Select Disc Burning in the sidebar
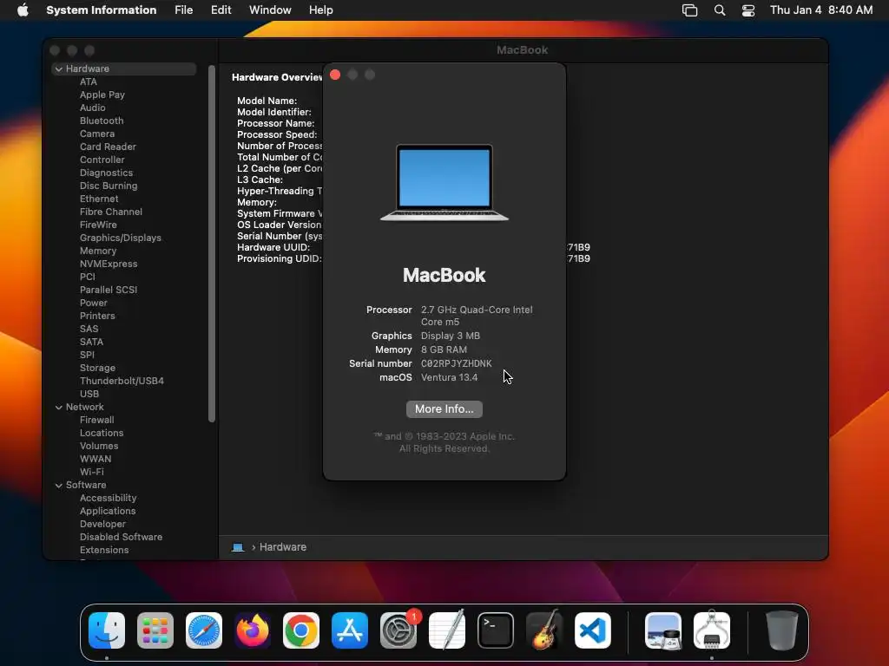 (109, 186)
